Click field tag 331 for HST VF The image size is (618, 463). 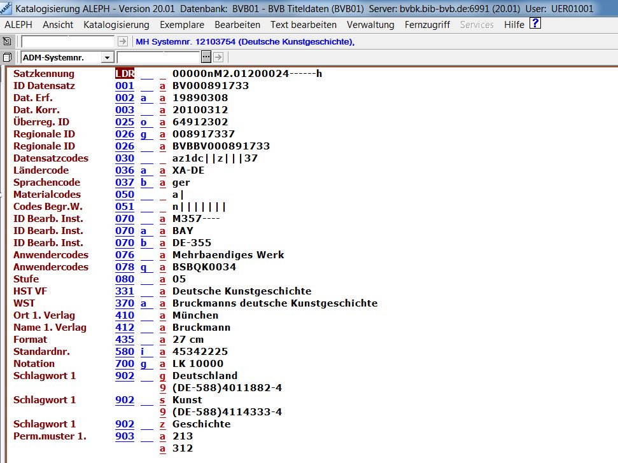(125, 291)
